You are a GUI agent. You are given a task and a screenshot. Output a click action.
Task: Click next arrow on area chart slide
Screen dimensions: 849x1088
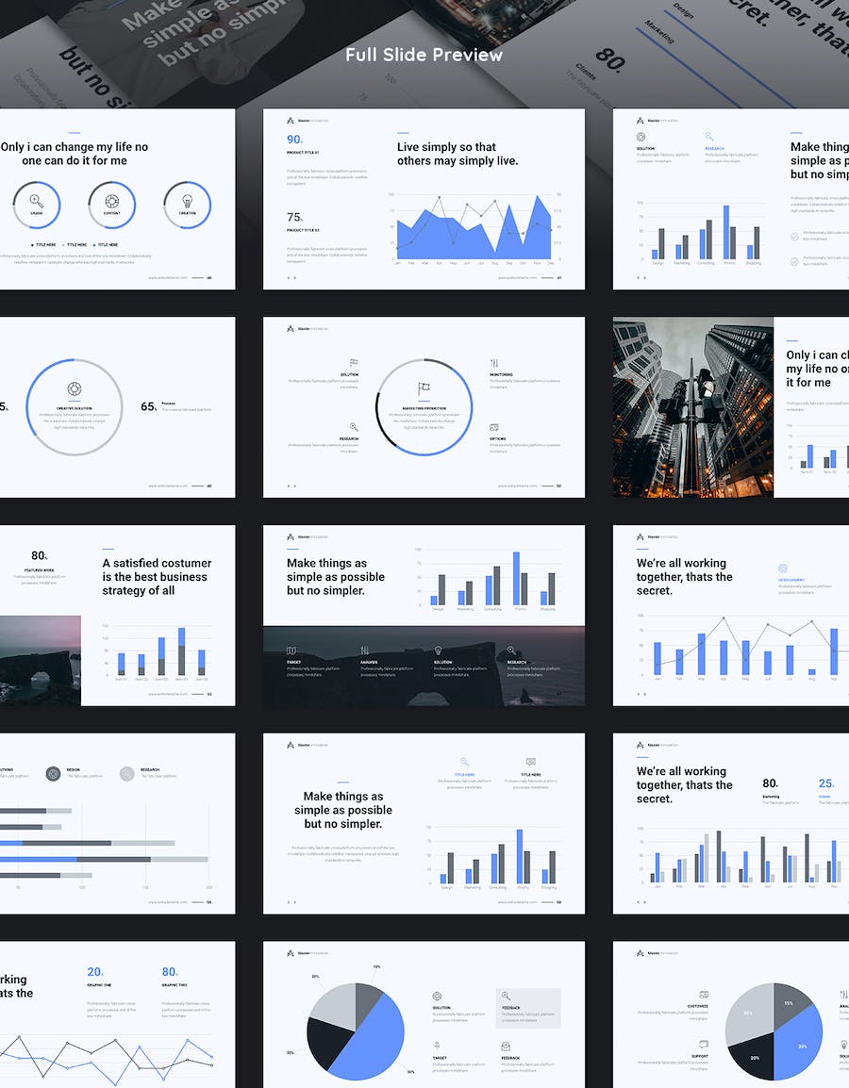295,278
